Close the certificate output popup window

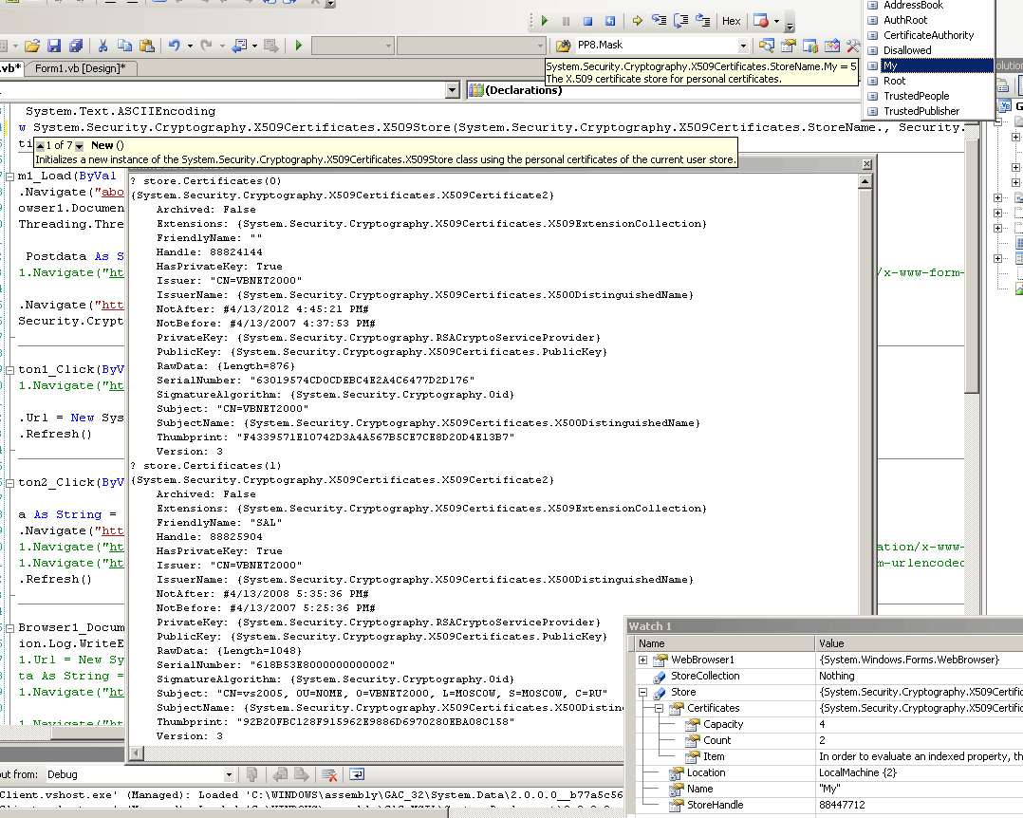(865, 164)
